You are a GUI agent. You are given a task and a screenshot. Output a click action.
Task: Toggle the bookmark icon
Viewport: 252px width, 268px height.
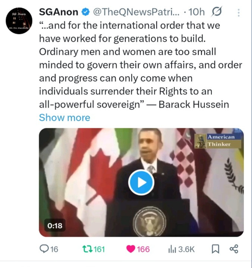click(215, 249)
